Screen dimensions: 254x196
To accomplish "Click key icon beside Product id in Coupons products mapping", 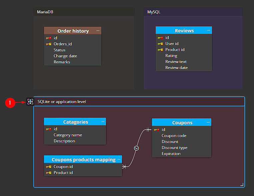I will coord(49,173).
